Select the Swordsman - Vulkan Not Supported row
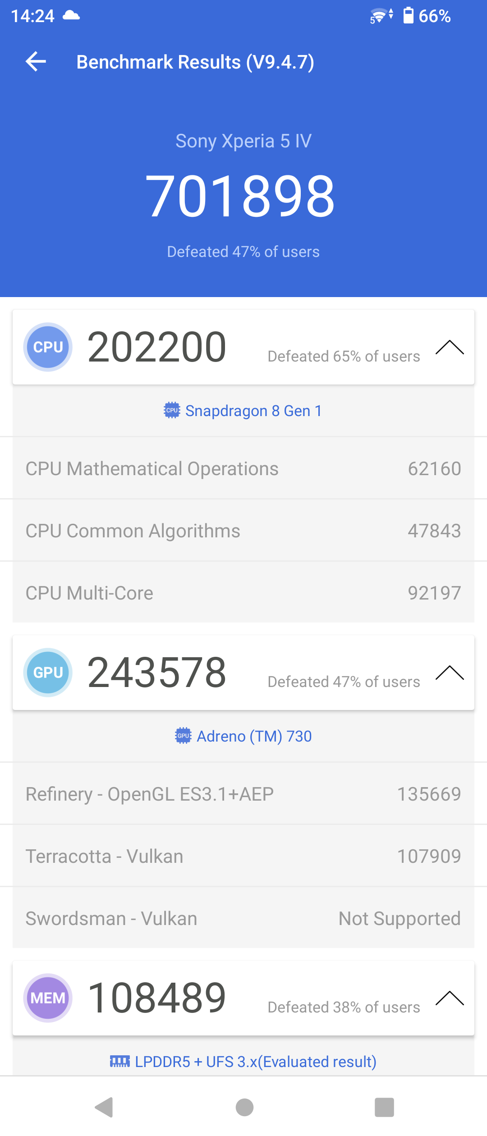The image size is (487, 1136). (x=243, y=918)
